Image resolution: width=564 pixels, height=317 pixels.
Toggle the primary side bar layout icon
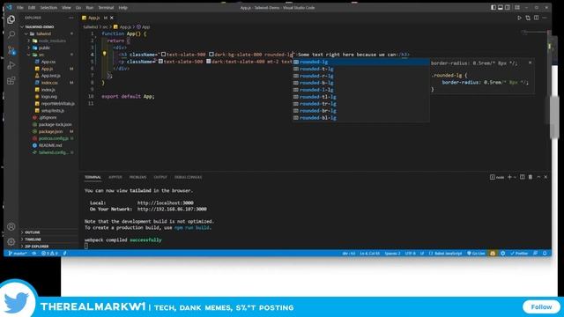click(493, 8)
